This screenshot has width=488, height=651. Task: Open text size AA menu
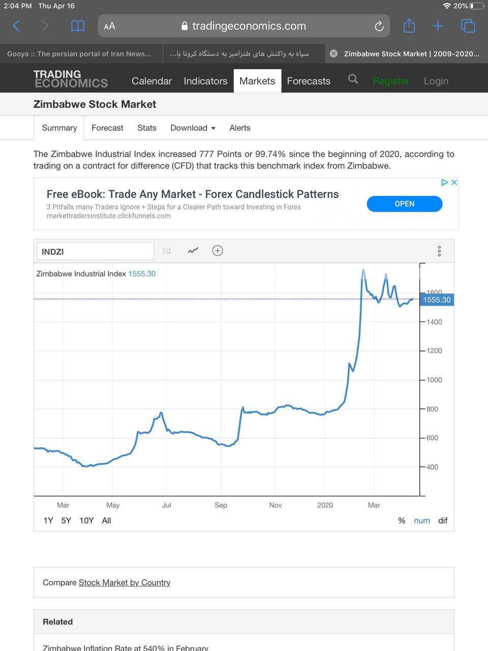click(x=109, y=26)
